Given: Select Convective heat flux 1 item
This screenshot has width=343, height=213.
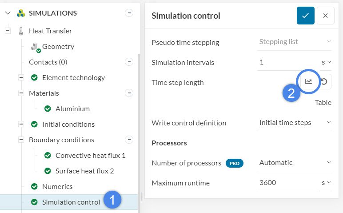Looking at the screenshot, I should coord(90,155).
